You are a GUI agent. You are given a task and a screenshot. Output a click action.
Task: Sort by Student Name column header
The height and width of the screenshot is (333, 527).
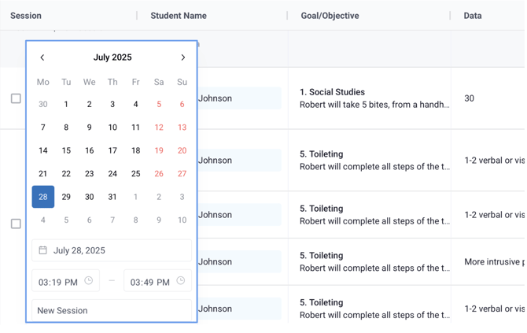(179, 16)
